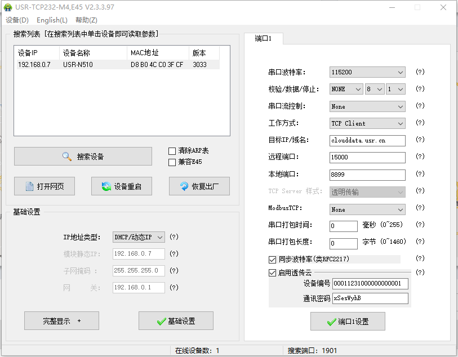Click version value 3033 in list
This screenshot has height=357, width=458.
199,65
